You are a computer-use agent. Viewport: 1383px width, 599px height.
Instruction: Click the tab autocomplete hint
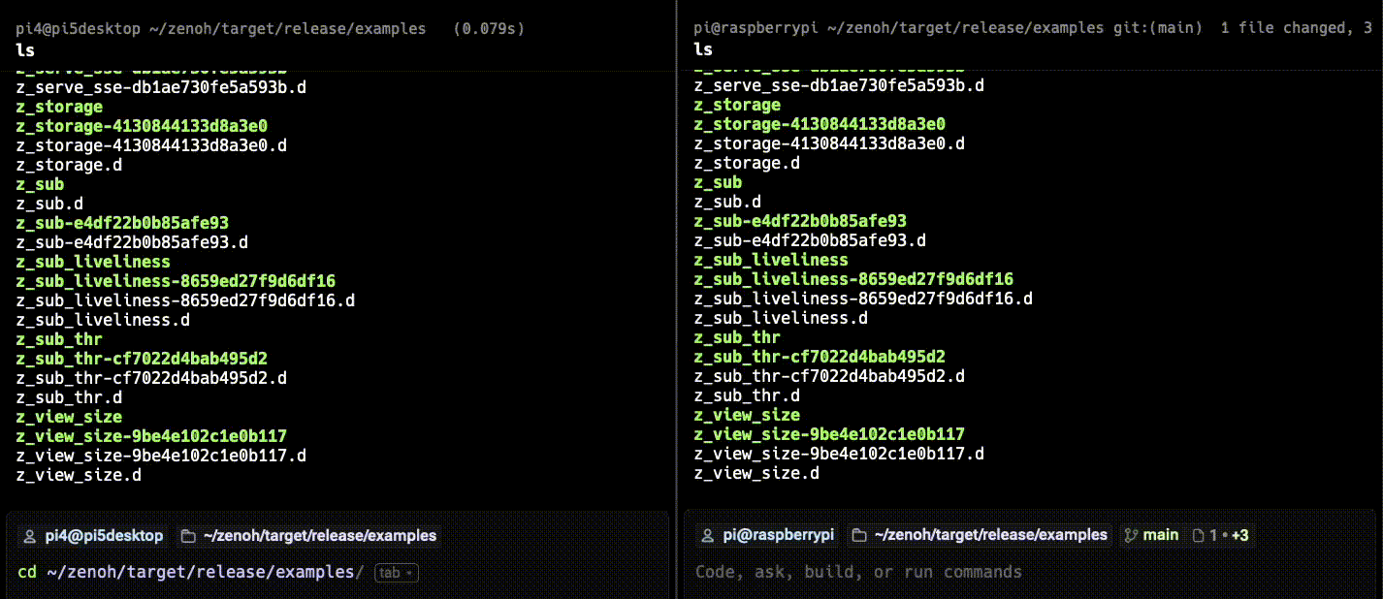[x=396, y=573]
